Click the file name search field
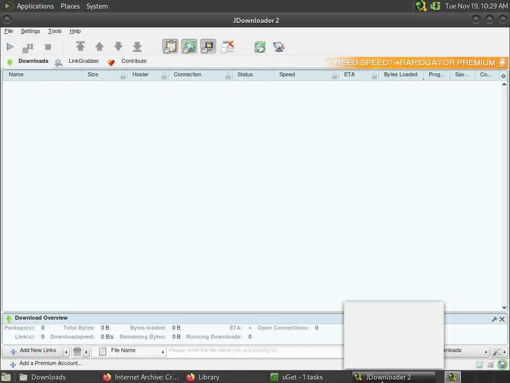 [255, 351]
